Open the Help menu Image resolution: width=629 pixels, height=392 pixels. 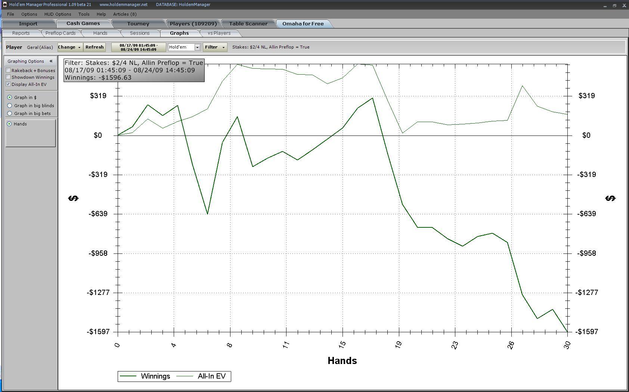coord(101,14)
